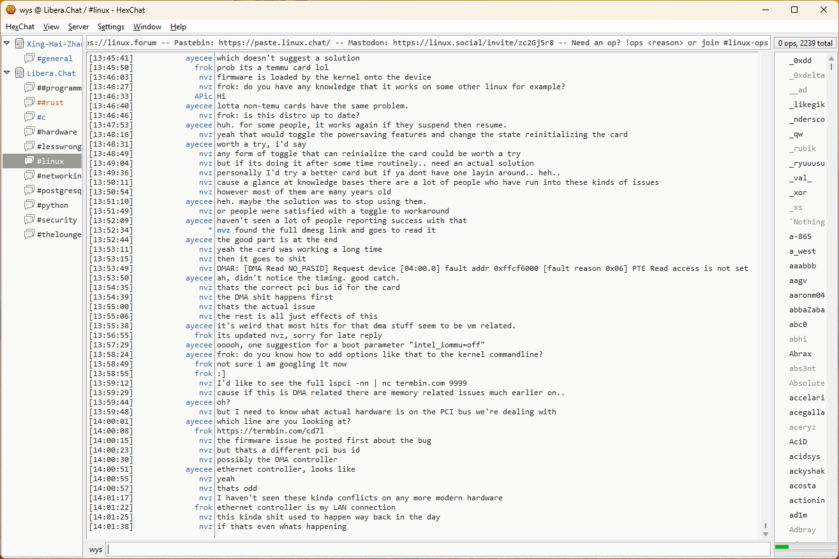Click the channel icon next to ##rust

coord(29,103)
